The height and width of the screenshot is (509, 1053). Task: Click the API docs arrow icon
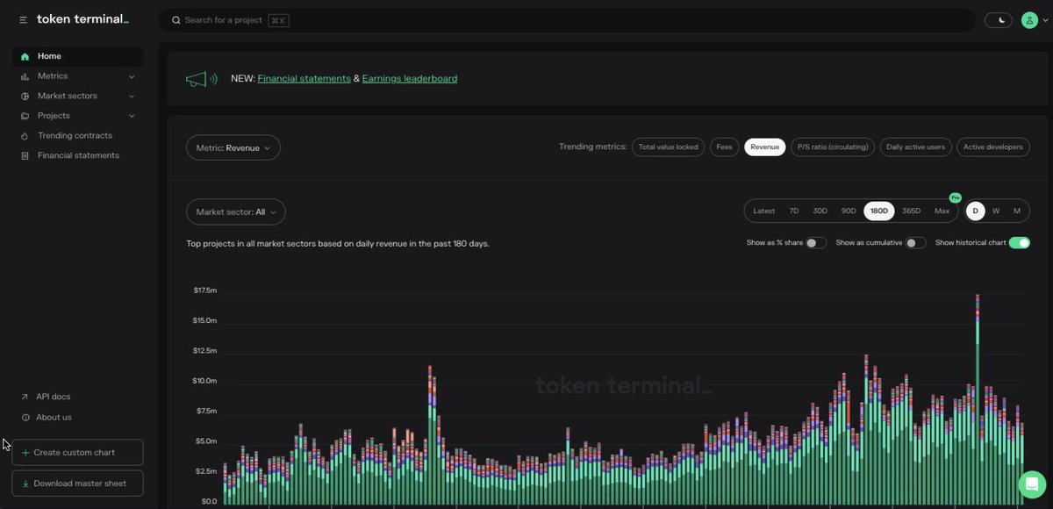25,397
